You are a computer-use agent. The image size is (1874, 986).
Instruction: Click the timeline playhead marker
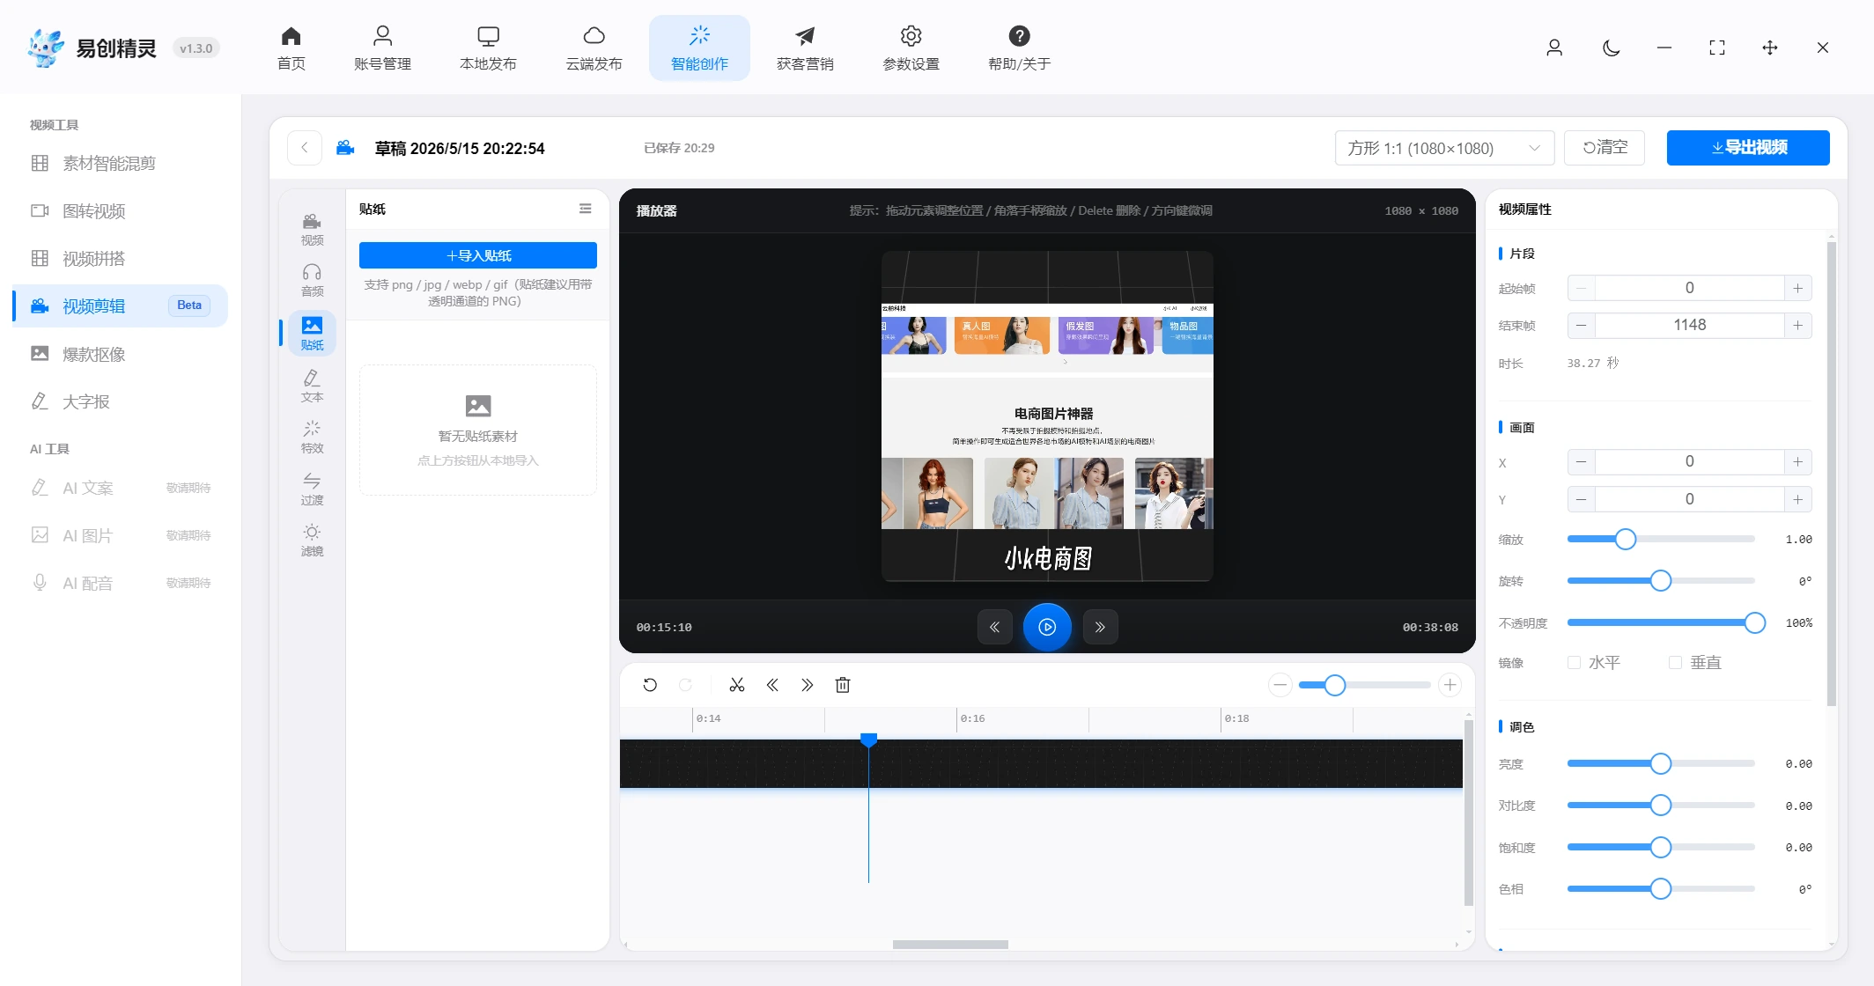point(868,739)
